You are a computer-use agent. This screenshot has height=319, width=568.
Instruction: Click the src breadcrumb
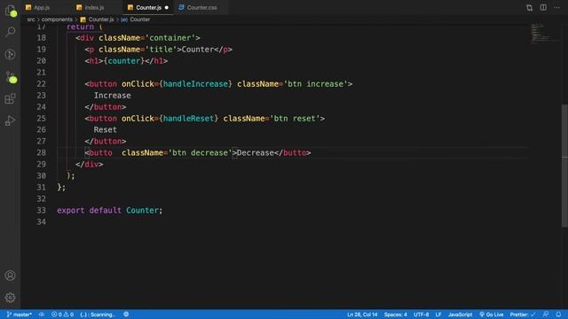click(31, 19)
